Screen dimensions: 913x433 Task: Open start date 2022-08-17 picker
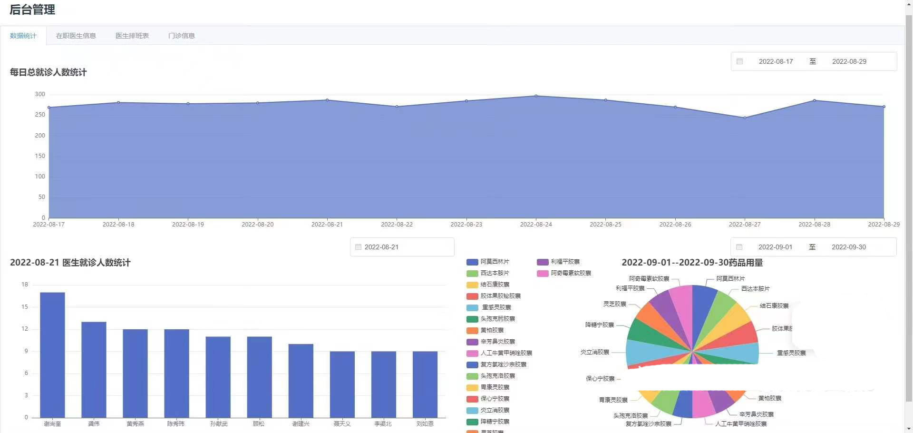point(776,61)
